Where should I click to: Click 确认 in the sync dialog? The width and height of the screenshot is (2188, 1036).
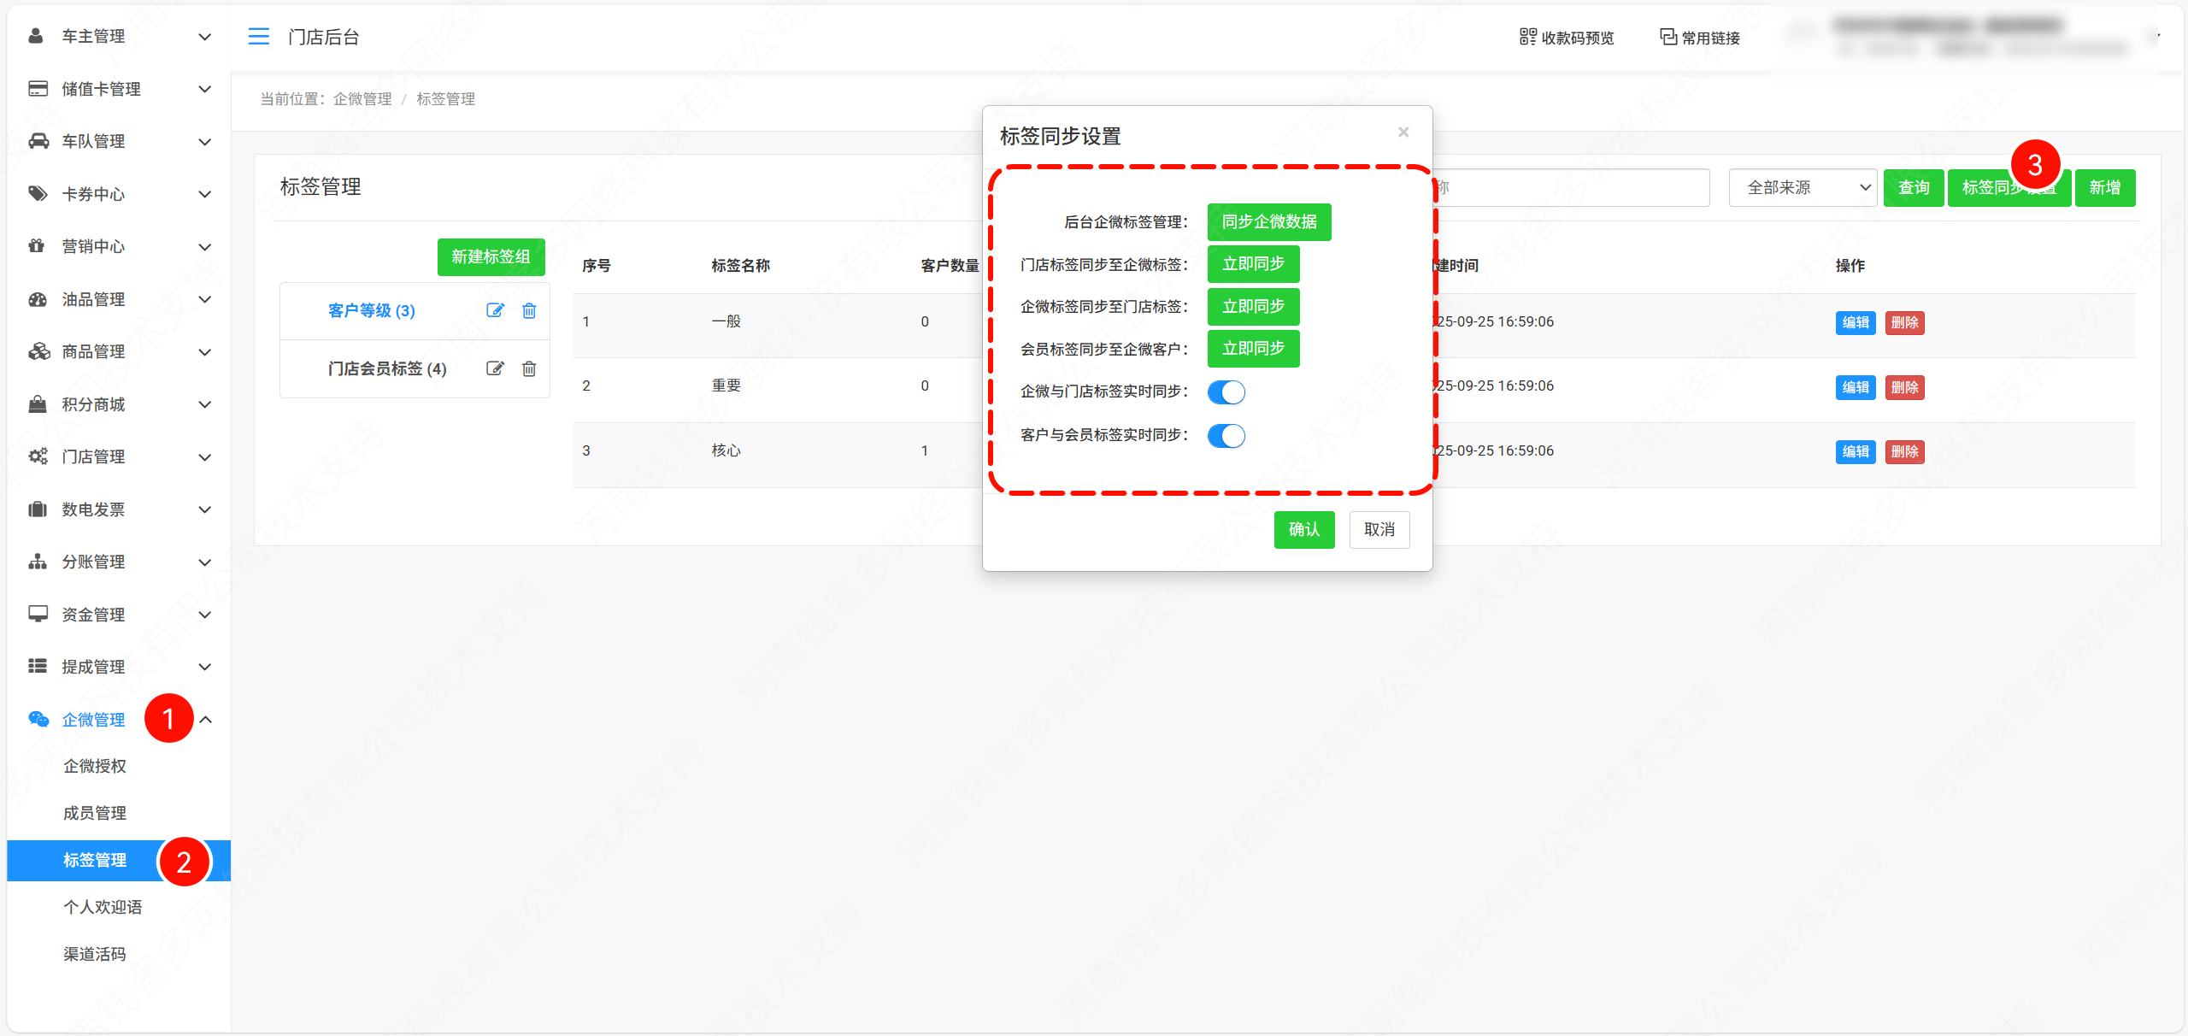click(1303, 530)
